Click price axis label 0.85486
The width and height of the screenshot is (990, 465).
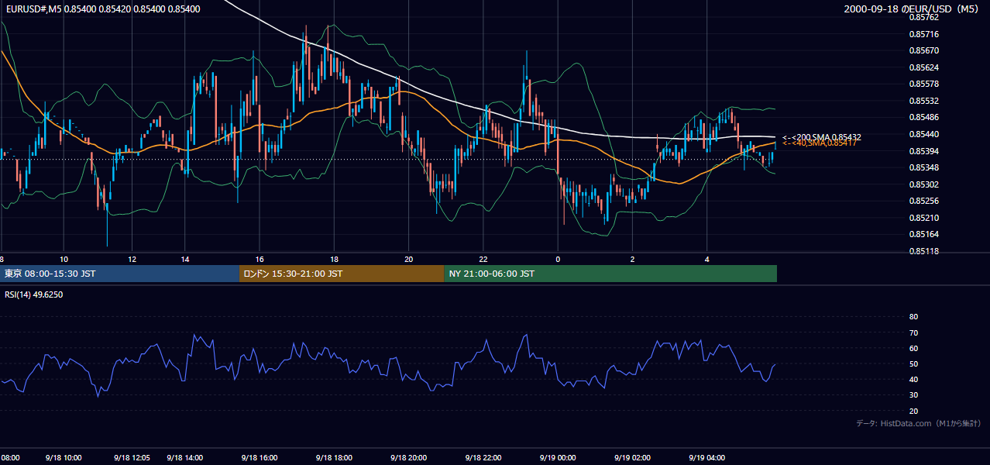(924, 117)
